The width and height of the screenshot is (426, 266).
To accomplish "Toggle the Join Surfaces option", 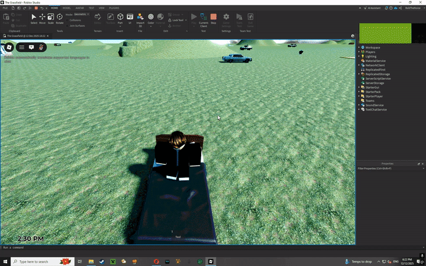I will tap(77, 26).
